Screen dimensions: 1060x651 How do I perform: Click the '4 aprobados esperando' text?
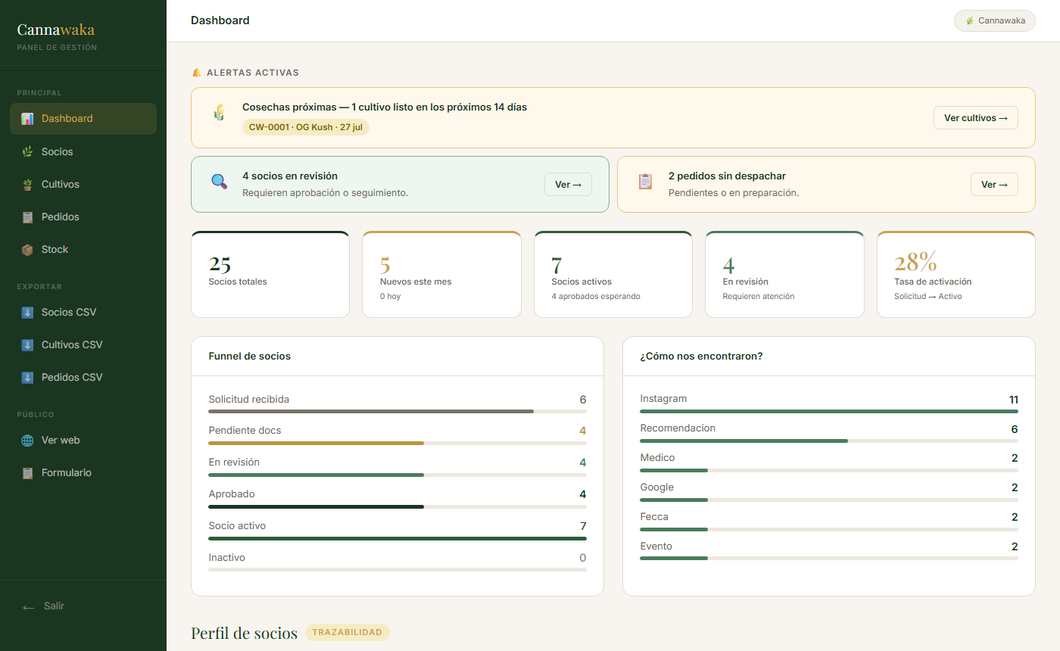(596, 297)
